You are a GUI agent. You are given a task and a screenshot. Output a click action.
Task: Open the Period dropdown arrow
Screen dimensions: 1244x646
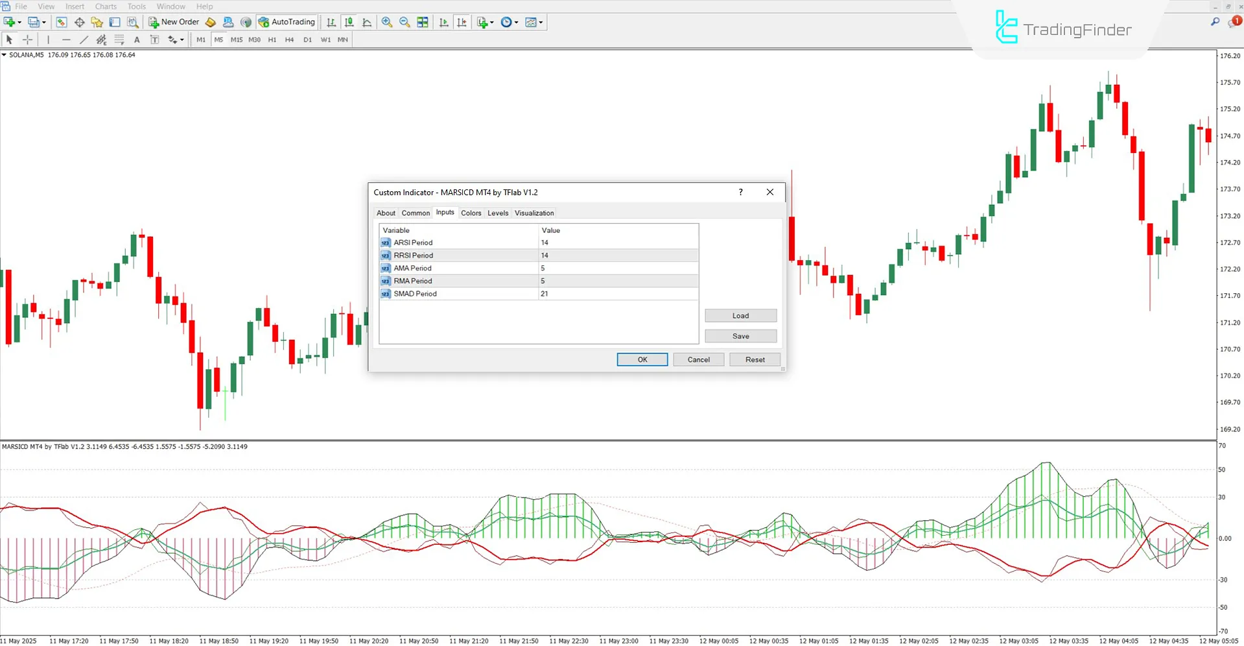coord(516,21)
